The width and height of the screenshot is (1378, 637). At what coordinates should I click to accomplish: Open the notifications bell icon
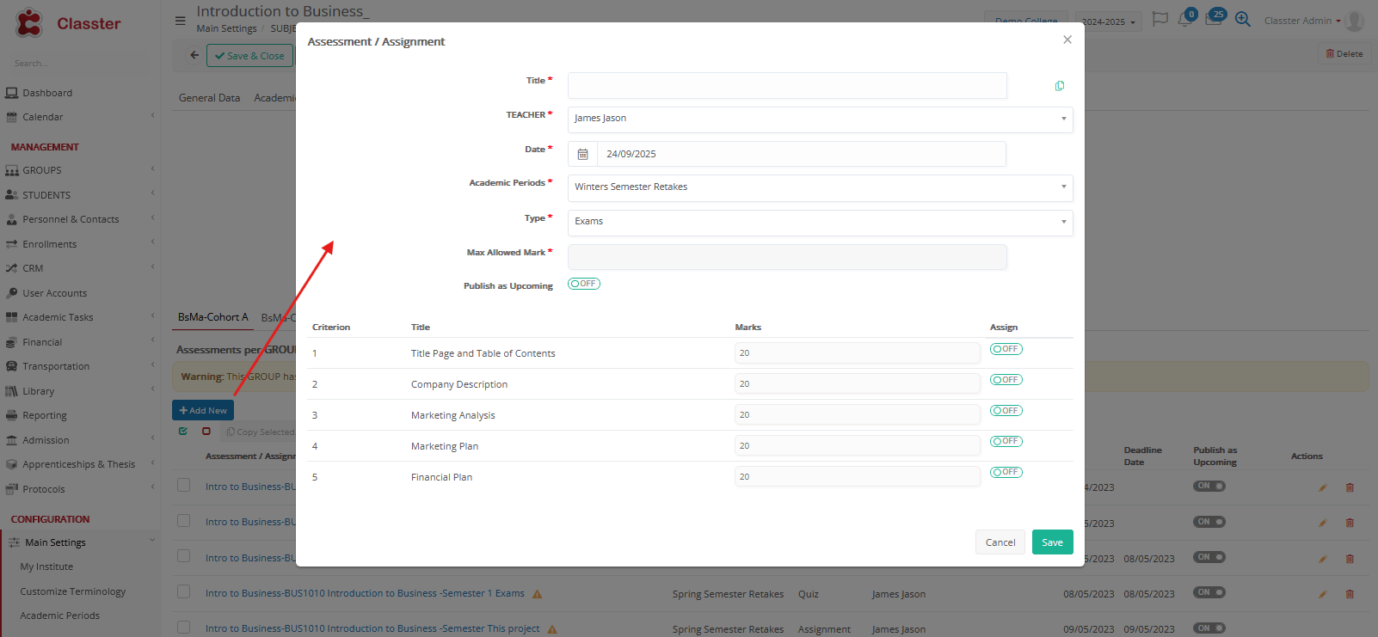click(x=1184, y=20)
